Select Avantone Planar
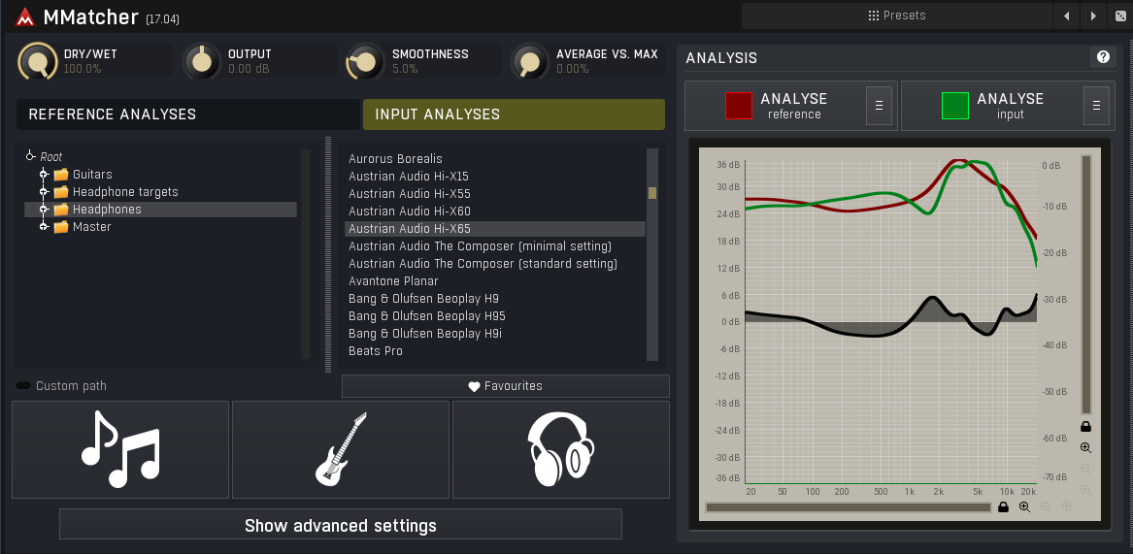Screen dimensions: 1133x554 tap(495, 281)
